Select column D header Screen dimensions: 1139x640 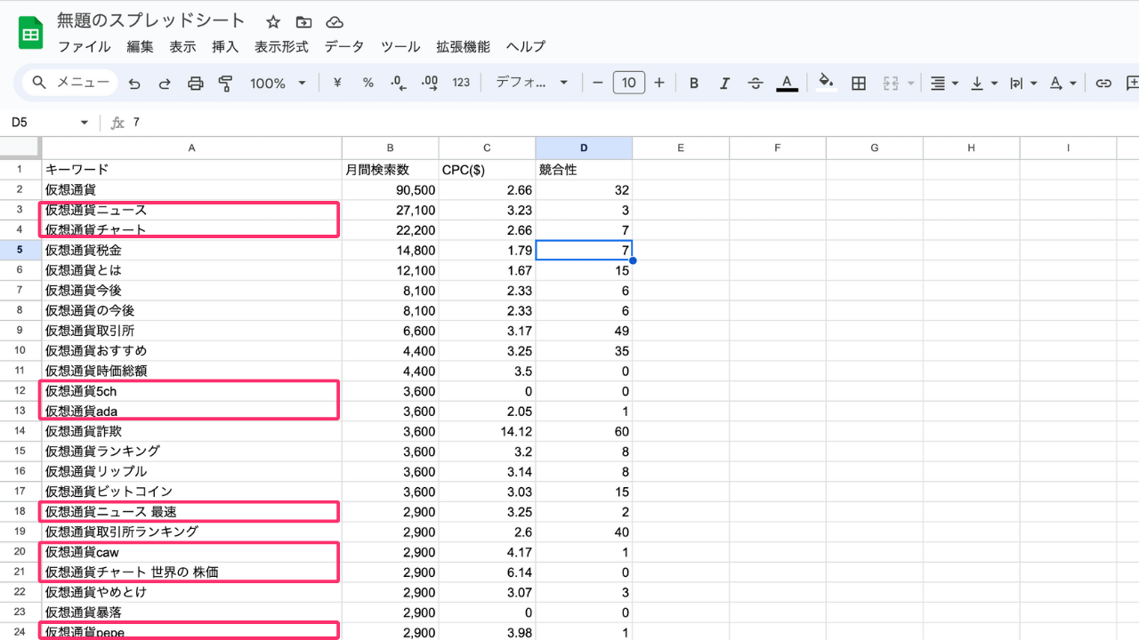click(585, 148)
